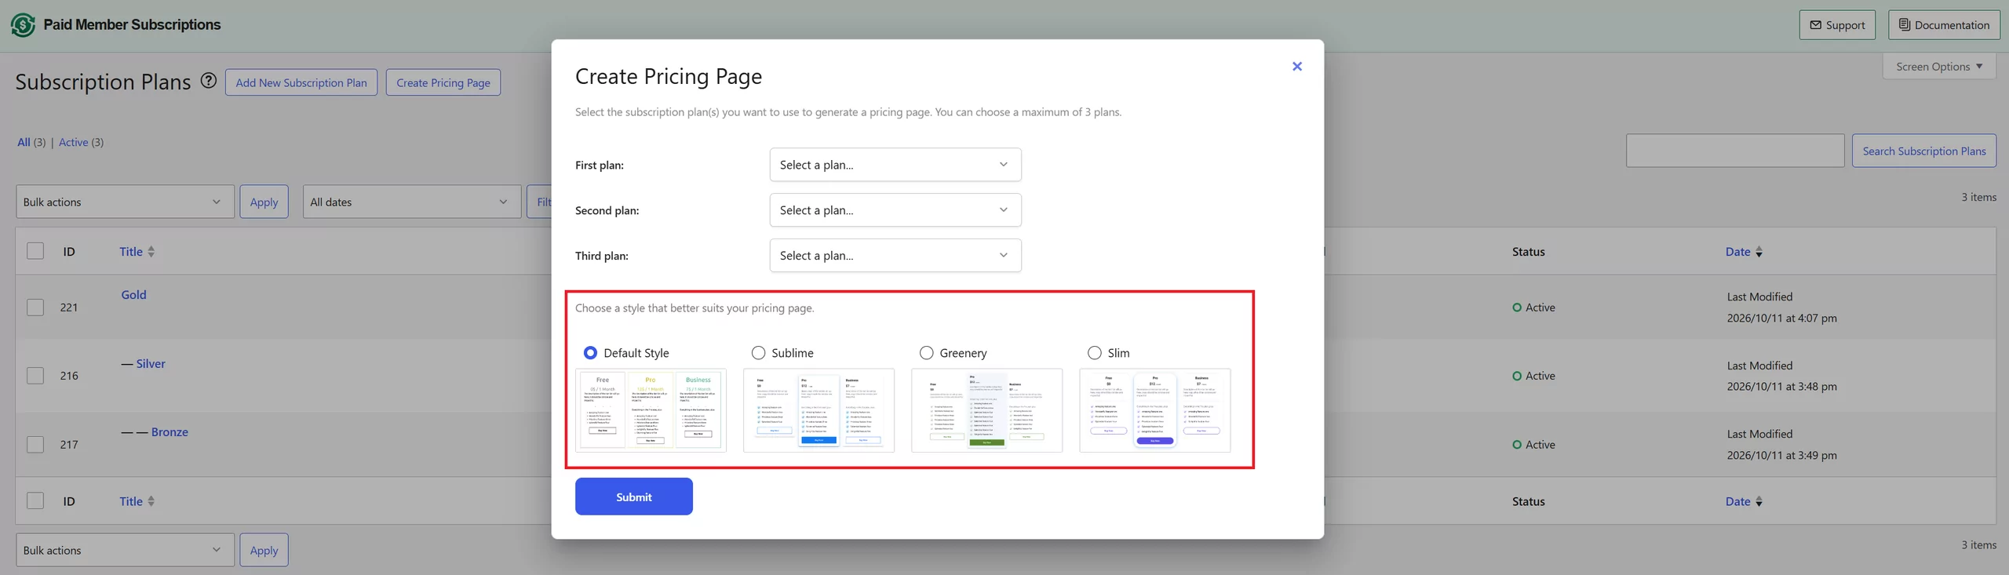
Task: Click the top Apply bulk action button
Action: point(264,202)
